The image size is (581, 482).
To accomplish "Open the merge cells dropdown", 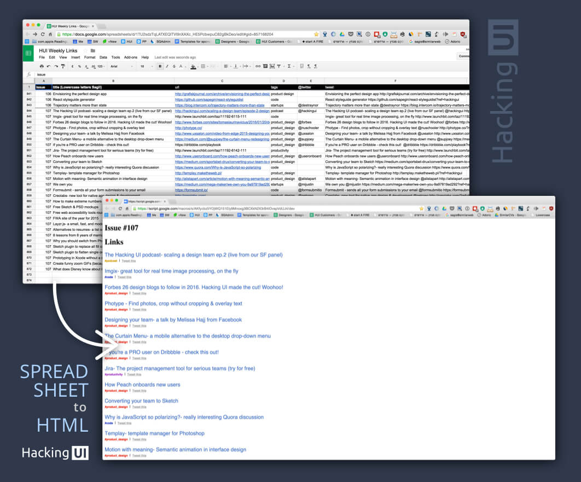I will pyautogui.click(x=213, y=66).
